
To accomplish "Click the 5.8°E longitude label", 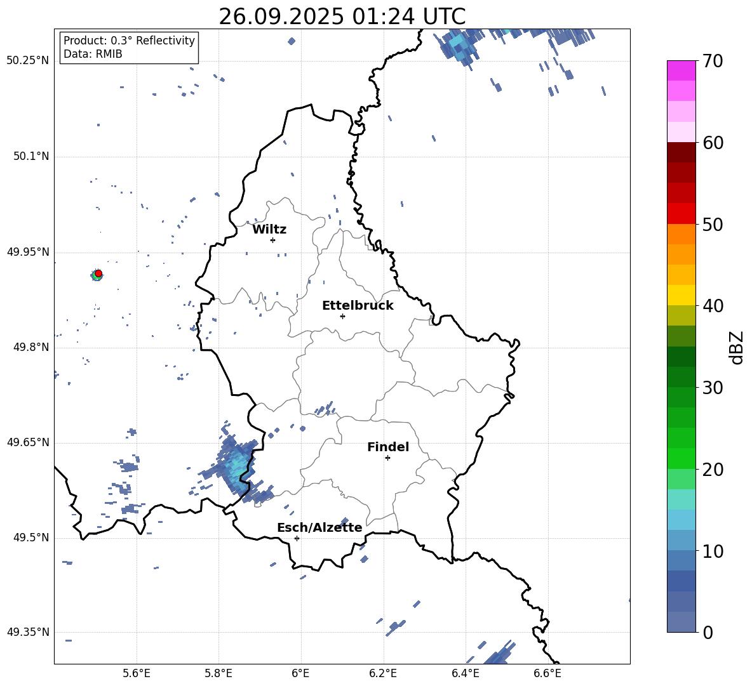I will [218, 673].
